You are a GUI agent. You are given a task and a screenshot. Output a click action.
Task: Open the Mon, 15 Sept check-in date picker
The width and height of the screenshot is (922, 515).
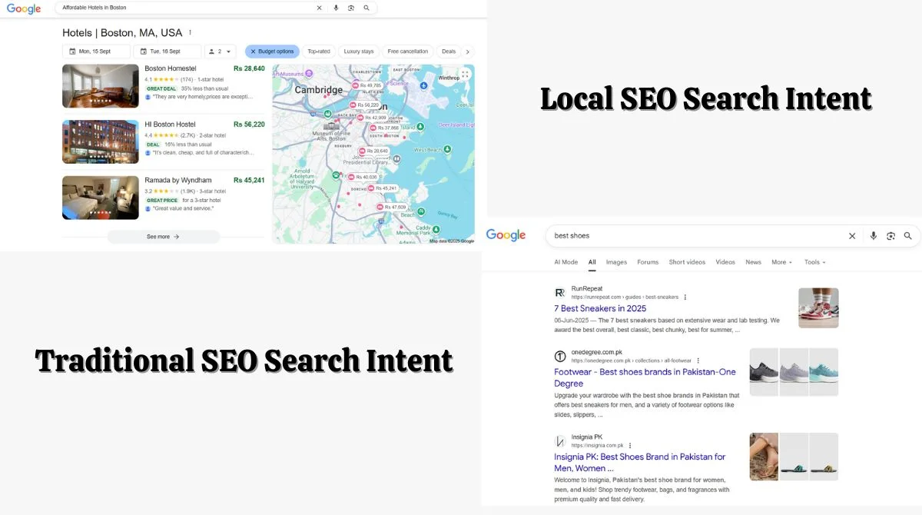pos(96,51)
